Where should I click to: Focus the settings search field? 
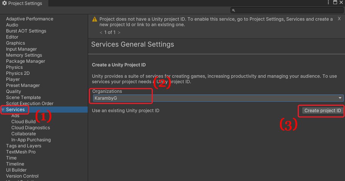287,10
